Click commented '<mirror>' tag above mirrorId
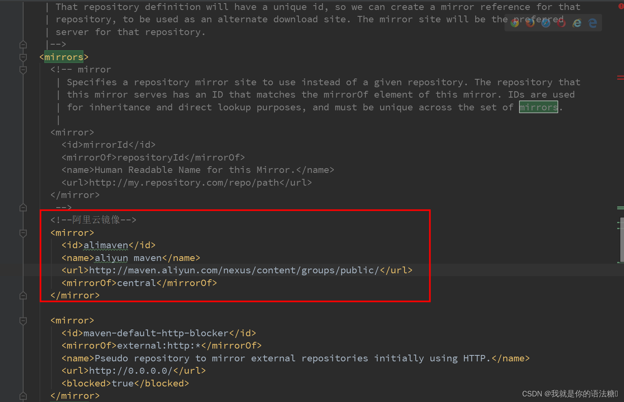Screen dimensions: 624x402 coord(72,132)
